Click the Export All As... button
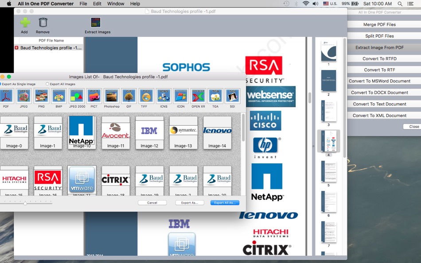This screenshot has height=263, width=421. (225, 203)
